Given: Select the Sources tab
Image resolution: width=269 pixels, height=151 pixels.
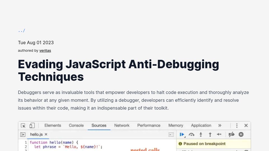Looking at the screenshot, I should coord(99,126).
